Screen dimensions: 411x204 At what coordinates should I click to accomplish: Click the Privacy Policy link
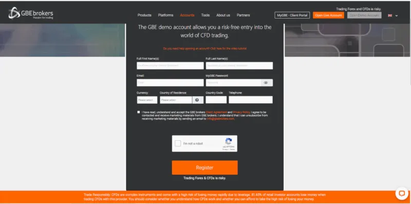(241, 112)
